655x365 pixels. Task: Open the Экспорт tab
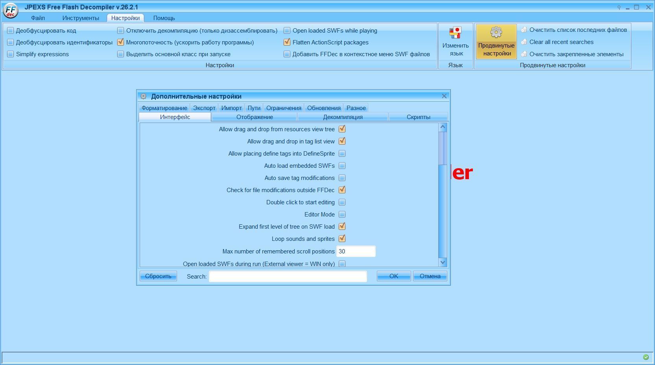tap(204, 108)
